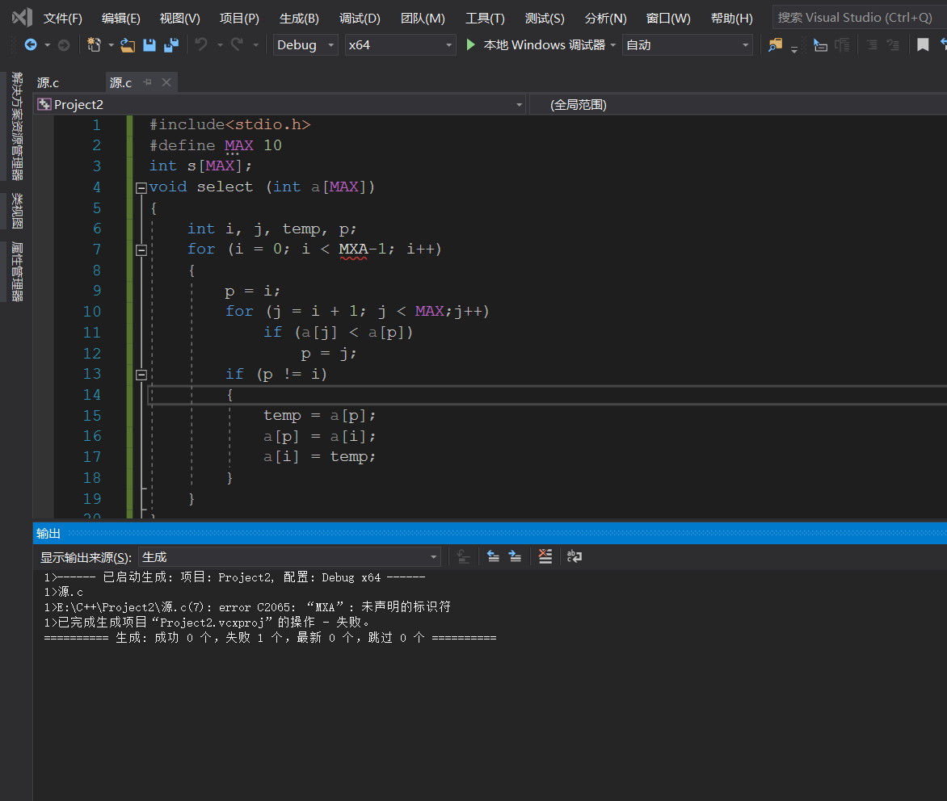Image resolution: width=947 pixels, height=801 pixels.
Task: Go to previous message in output
Action: pos(493,556)
